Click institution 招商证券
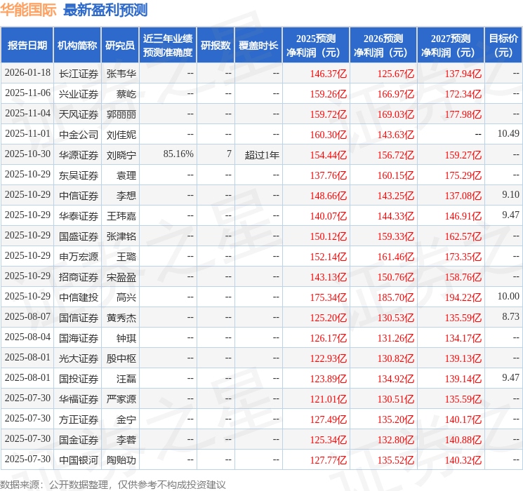Image resolution: width=523 pixels, height=491 pixels. 79,277
